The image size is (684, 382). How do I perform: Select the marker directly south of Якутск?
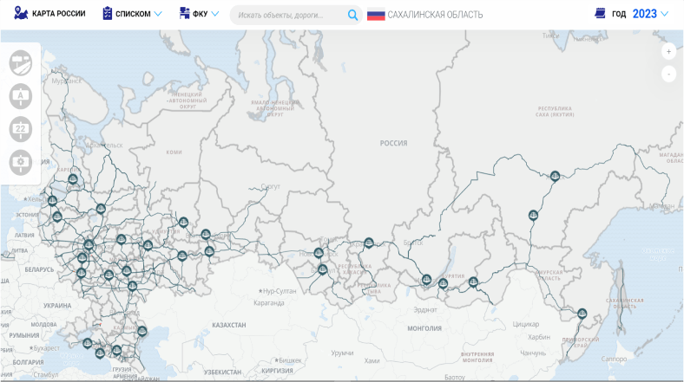[533, 215]
